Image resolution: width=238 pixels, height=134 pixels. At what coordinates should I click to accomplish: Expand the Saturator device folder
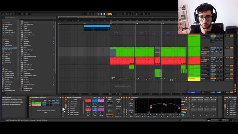click(20, 41)
